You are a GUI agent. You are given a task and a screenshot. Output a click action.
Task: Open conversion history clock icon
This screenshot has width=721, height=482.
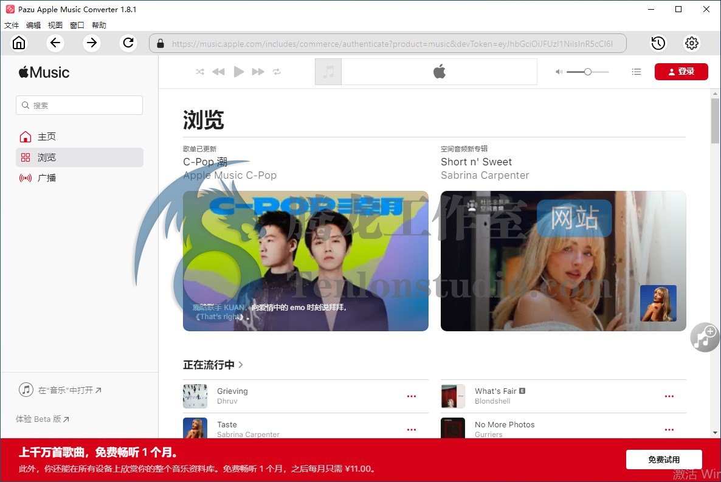(x=658, y=43)
